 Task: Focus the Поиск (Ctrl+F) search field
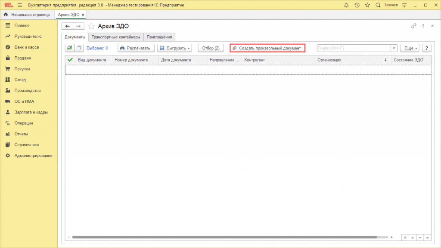coord(354,48)
